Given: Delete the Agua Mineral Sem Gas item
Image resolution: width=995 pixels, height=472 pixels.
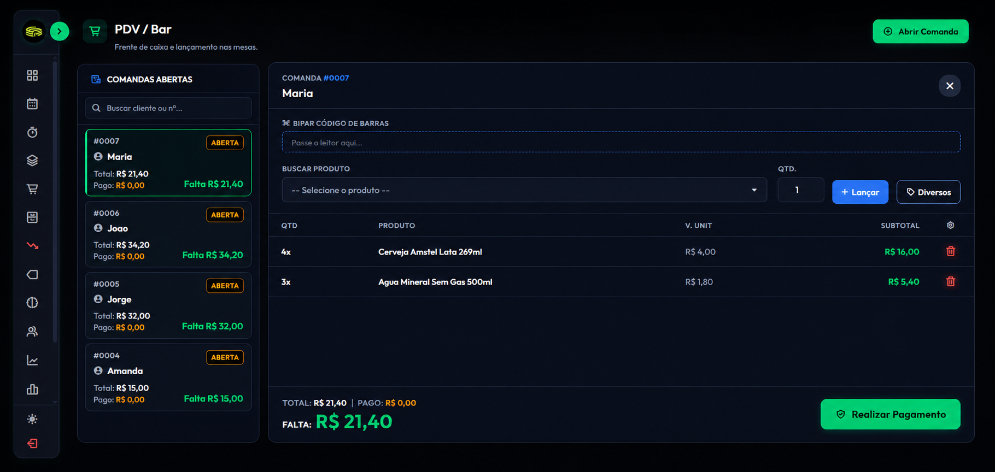Looking at the screenshot, I should (x=950, y=281).
